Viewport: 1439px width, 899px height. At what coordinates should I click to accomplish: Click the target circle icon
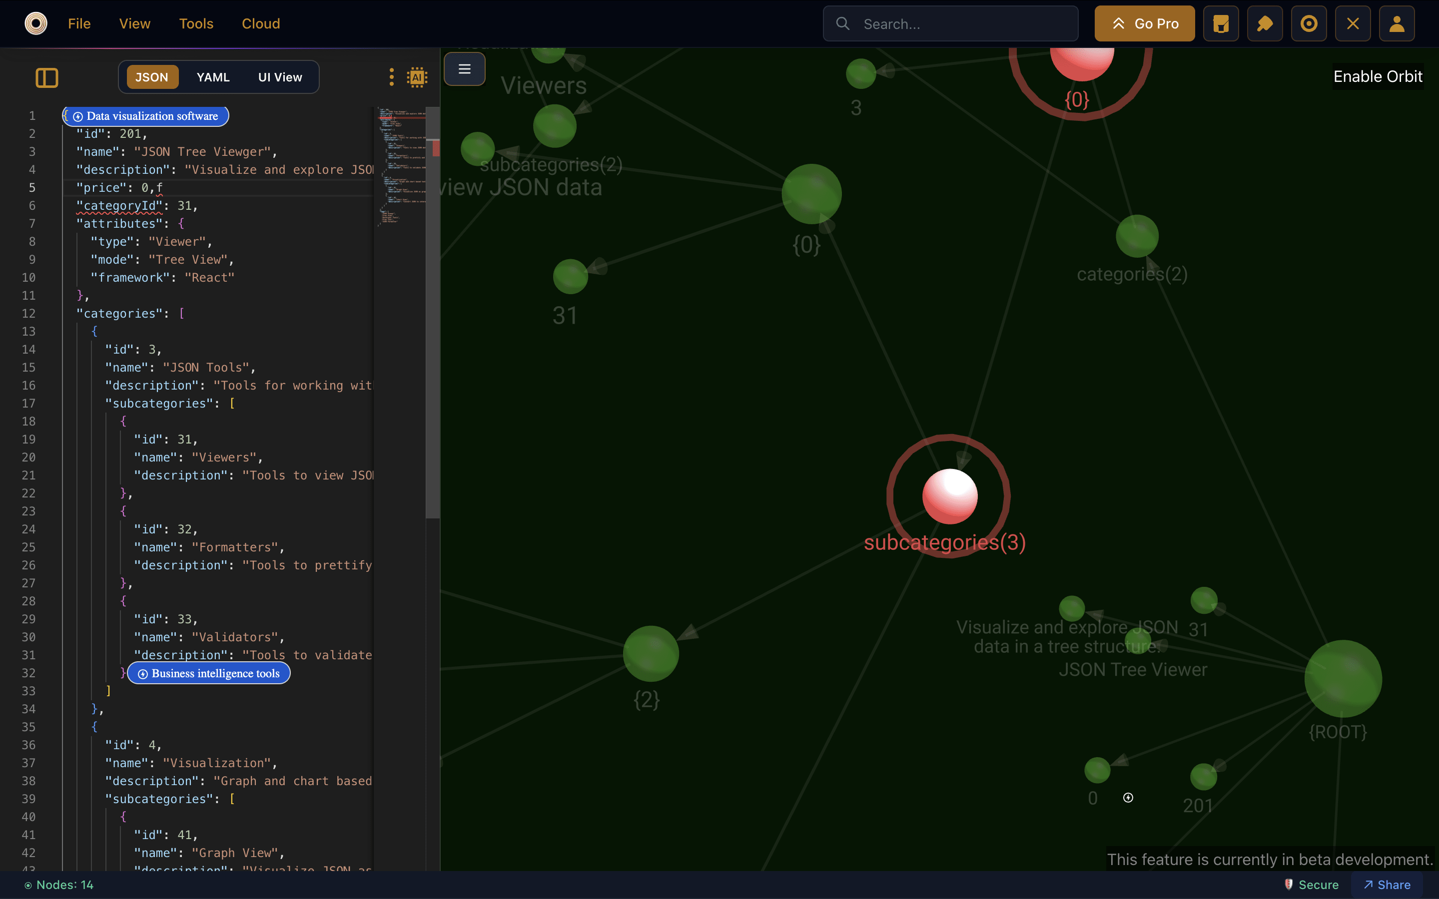(1309, 24)
